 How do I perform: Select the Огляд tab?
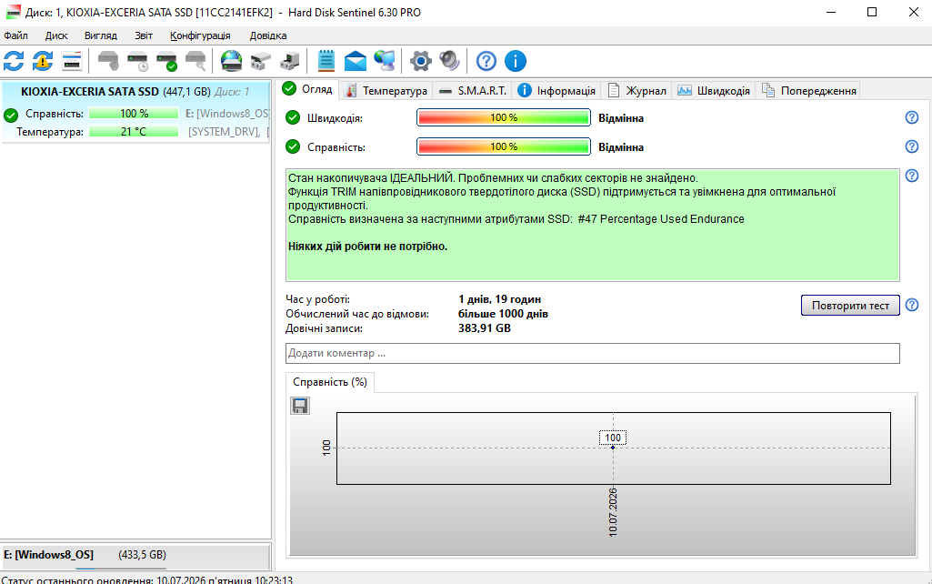(x=308, y=89)
